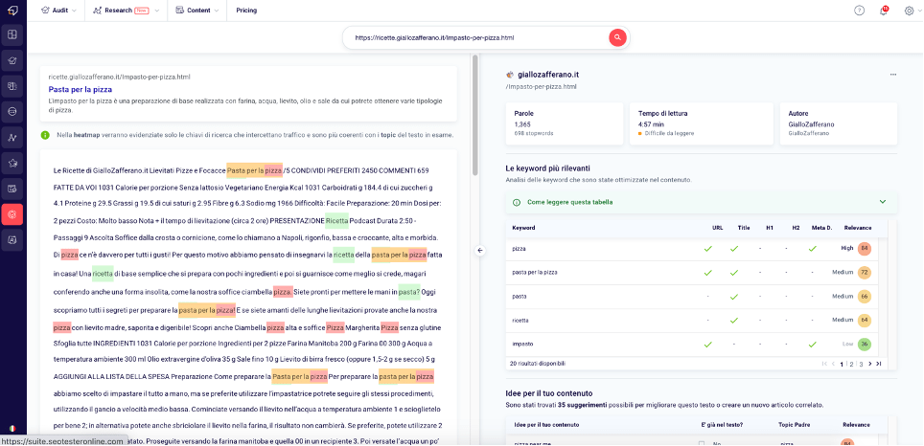Screen dimensions: 924x446
Task: Click the Parole 1,365 card
Action: (564, 123)
